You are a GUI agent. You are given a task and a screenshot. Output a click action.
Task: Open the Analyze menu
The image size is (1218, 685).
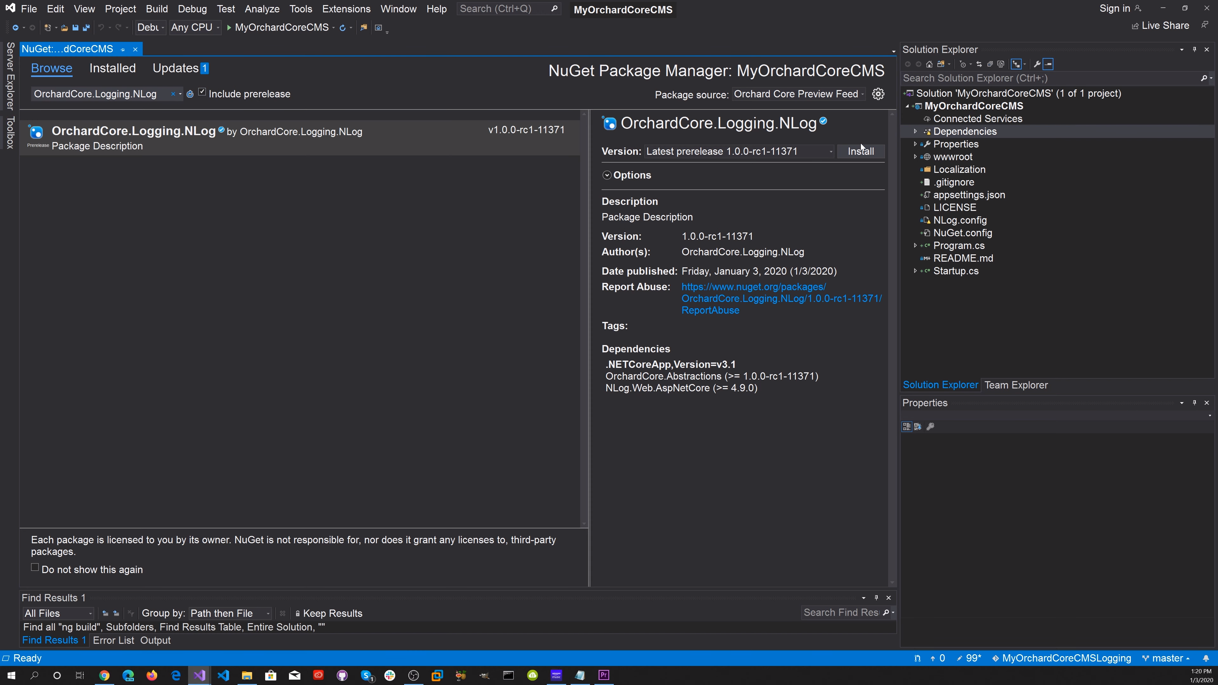[x=262, y=9]
